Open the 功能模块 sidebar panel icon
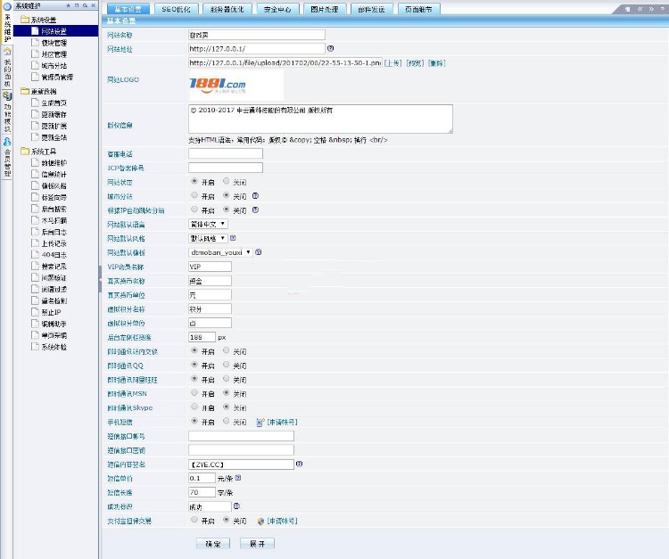 point(7,95)
